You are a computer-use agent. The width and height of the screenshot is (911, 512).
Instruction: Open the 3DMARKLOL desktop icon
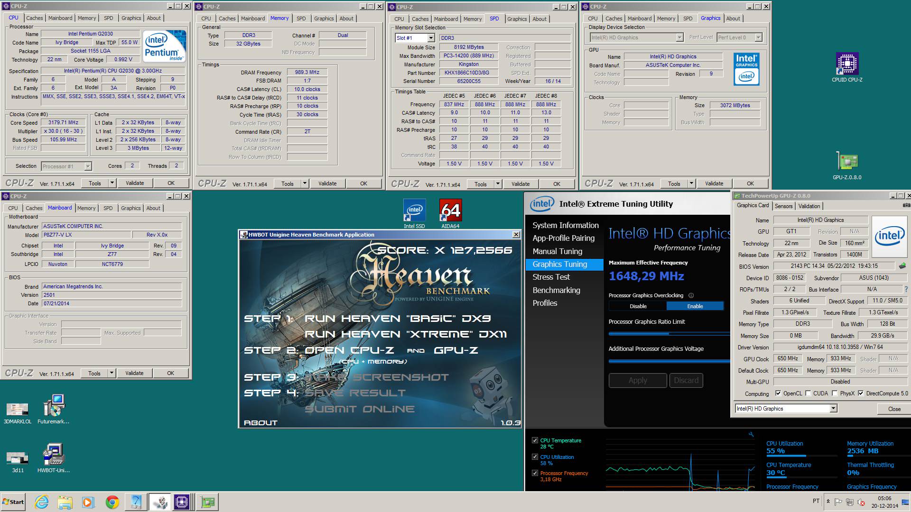(18, 412)
